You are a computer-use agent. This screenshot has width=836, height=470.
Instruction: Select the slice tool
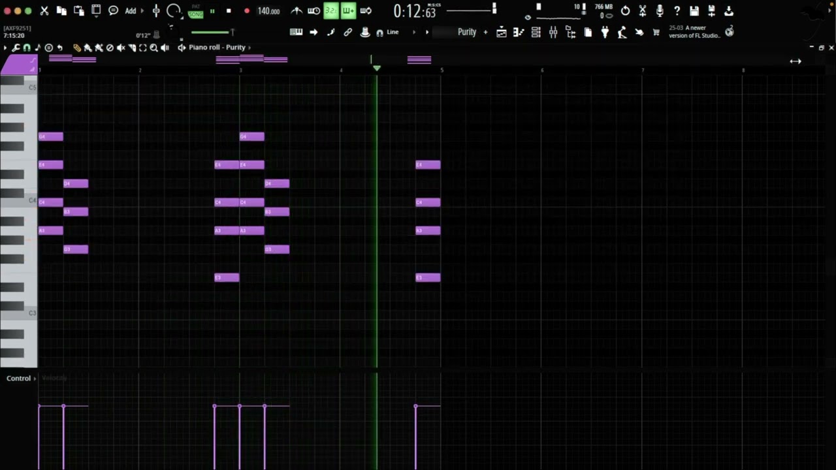pyautogui.click(x=132, y=48)
